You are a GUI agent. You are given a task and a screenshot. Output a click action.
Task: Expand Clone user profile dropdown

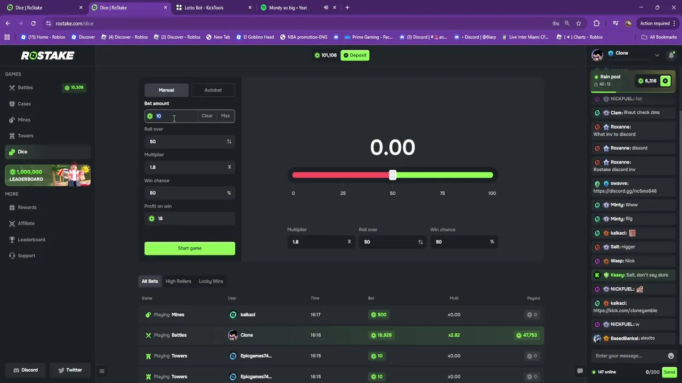click(x=657, y=55)
